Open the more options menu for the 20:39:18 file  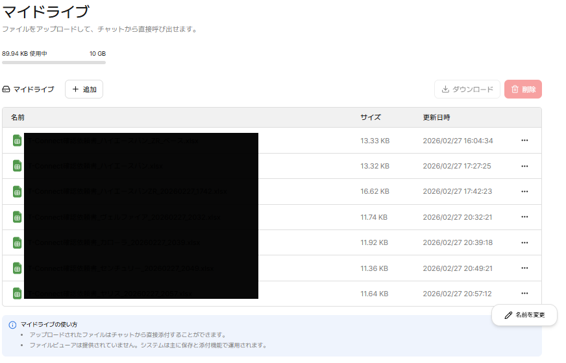click(524, 242)
